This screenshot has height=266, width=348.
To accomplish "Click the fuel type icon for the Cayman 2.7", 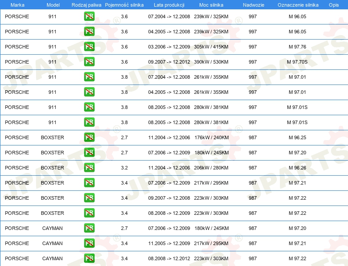I will pyautogui.click(x=89, y=228).
